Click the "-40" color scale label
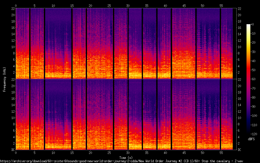The height and width of the screenshot is (163, 260). click(253, 61)
